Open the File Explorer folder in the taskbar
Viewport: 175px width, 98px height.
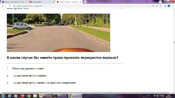tap(35, 96)
